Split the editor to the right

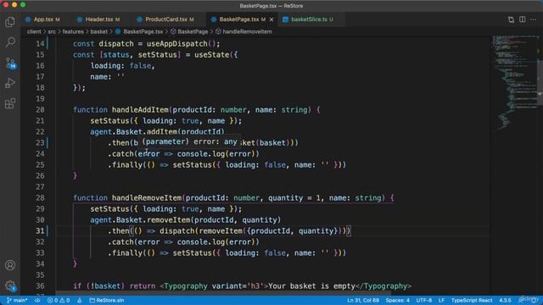click(x=523, y=19)
